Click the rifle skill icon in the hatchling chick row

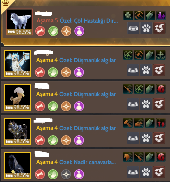128,89
